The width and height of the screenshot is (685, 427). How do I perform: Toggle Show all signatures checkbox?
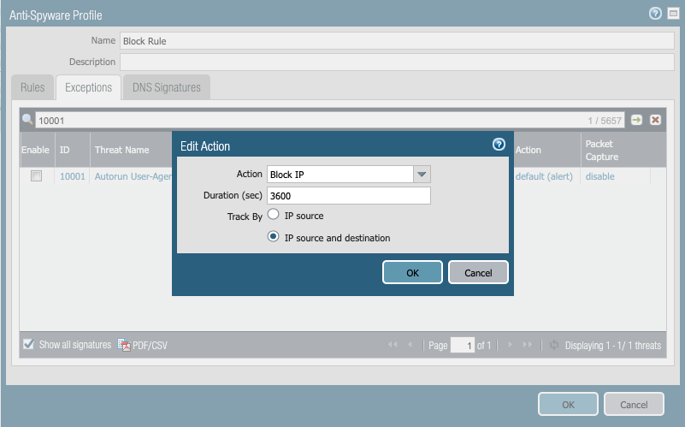click(x=29, y=344)
